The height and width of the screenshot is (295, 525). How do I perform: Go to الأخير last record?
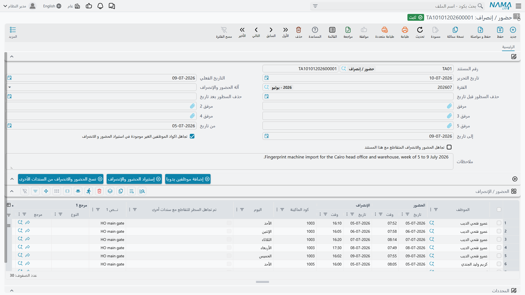tap(242, 30)
